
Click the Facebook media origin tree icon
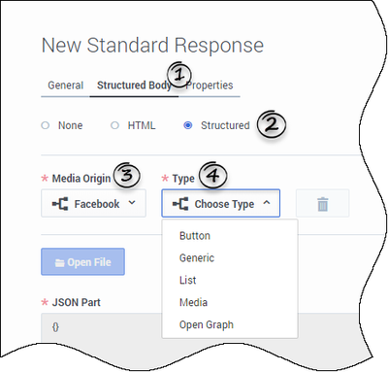[x=60, y=204]
